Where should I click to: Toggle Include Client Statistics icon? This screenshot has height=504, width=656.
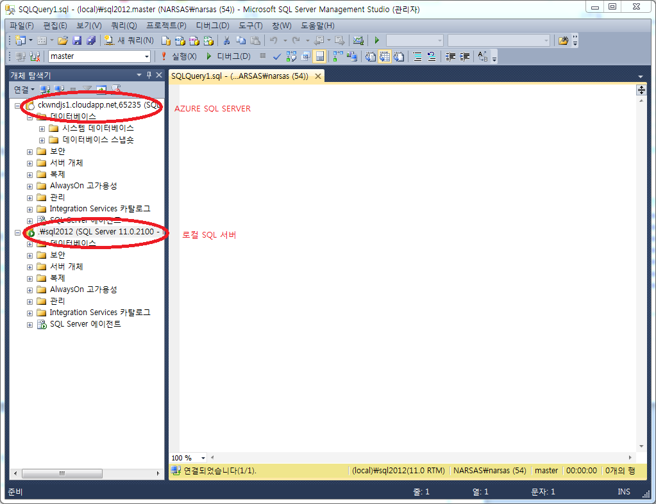pos(352,56)
